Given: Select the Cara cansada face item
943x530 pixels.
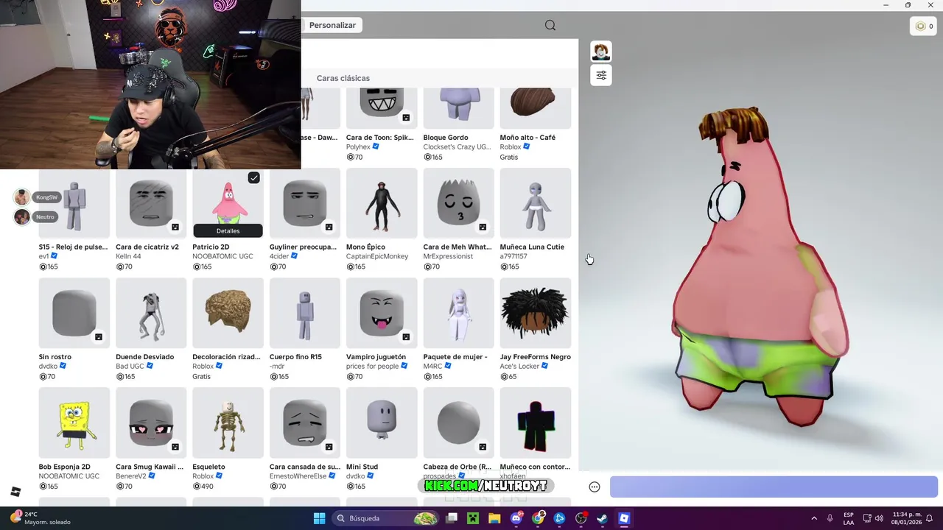Looking at the screenshot, I should (305, 423).
